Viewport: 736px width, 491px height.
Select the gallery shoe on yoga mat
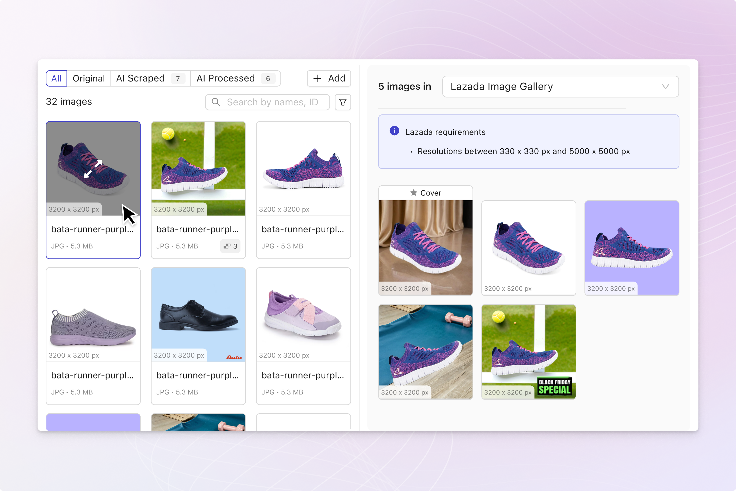[425, 352]
